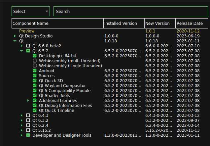Sort by Component Name column header
The image size is (210, 146).
pyautogui.click(x=57, y=24)
